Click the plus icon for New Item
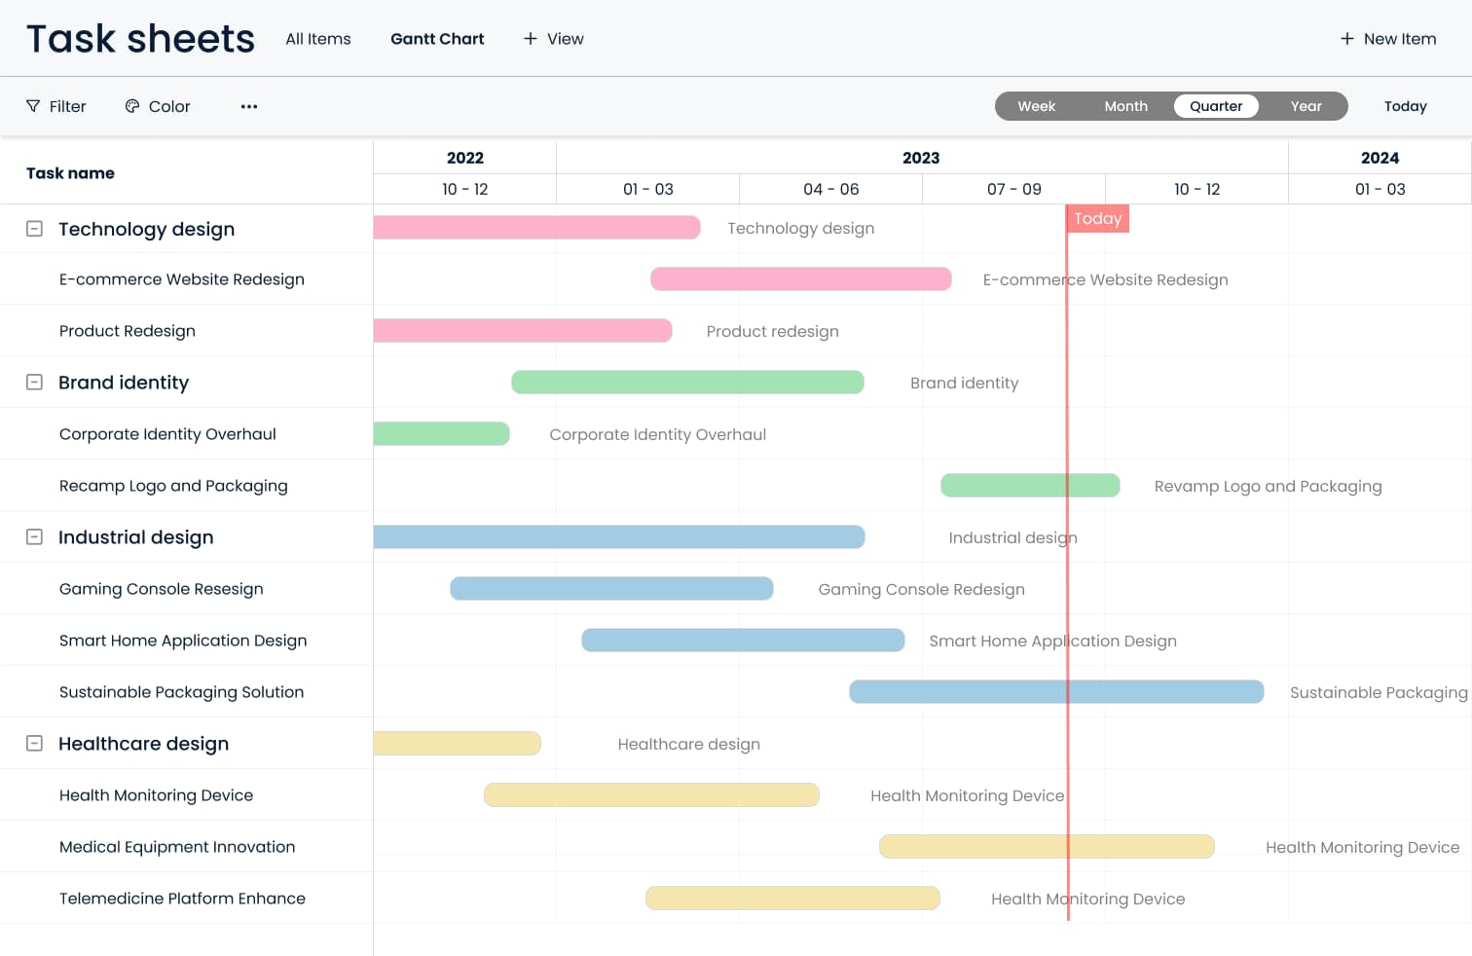 tap(1347, 39)
